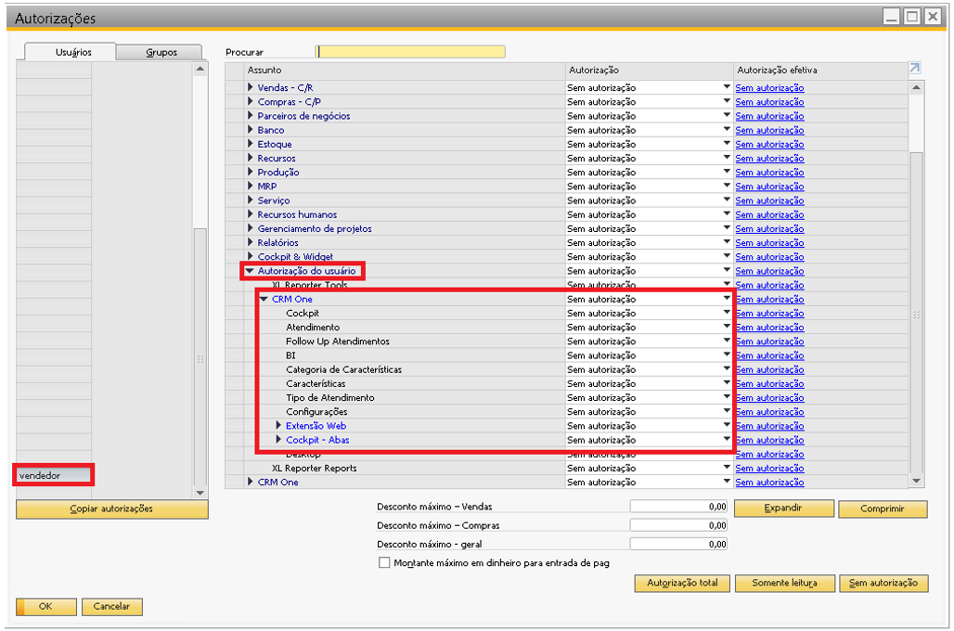Expand the Serviço tree node
Image resolution: width=954 pixels, height=631 pixels.
(x=250, y=200)
